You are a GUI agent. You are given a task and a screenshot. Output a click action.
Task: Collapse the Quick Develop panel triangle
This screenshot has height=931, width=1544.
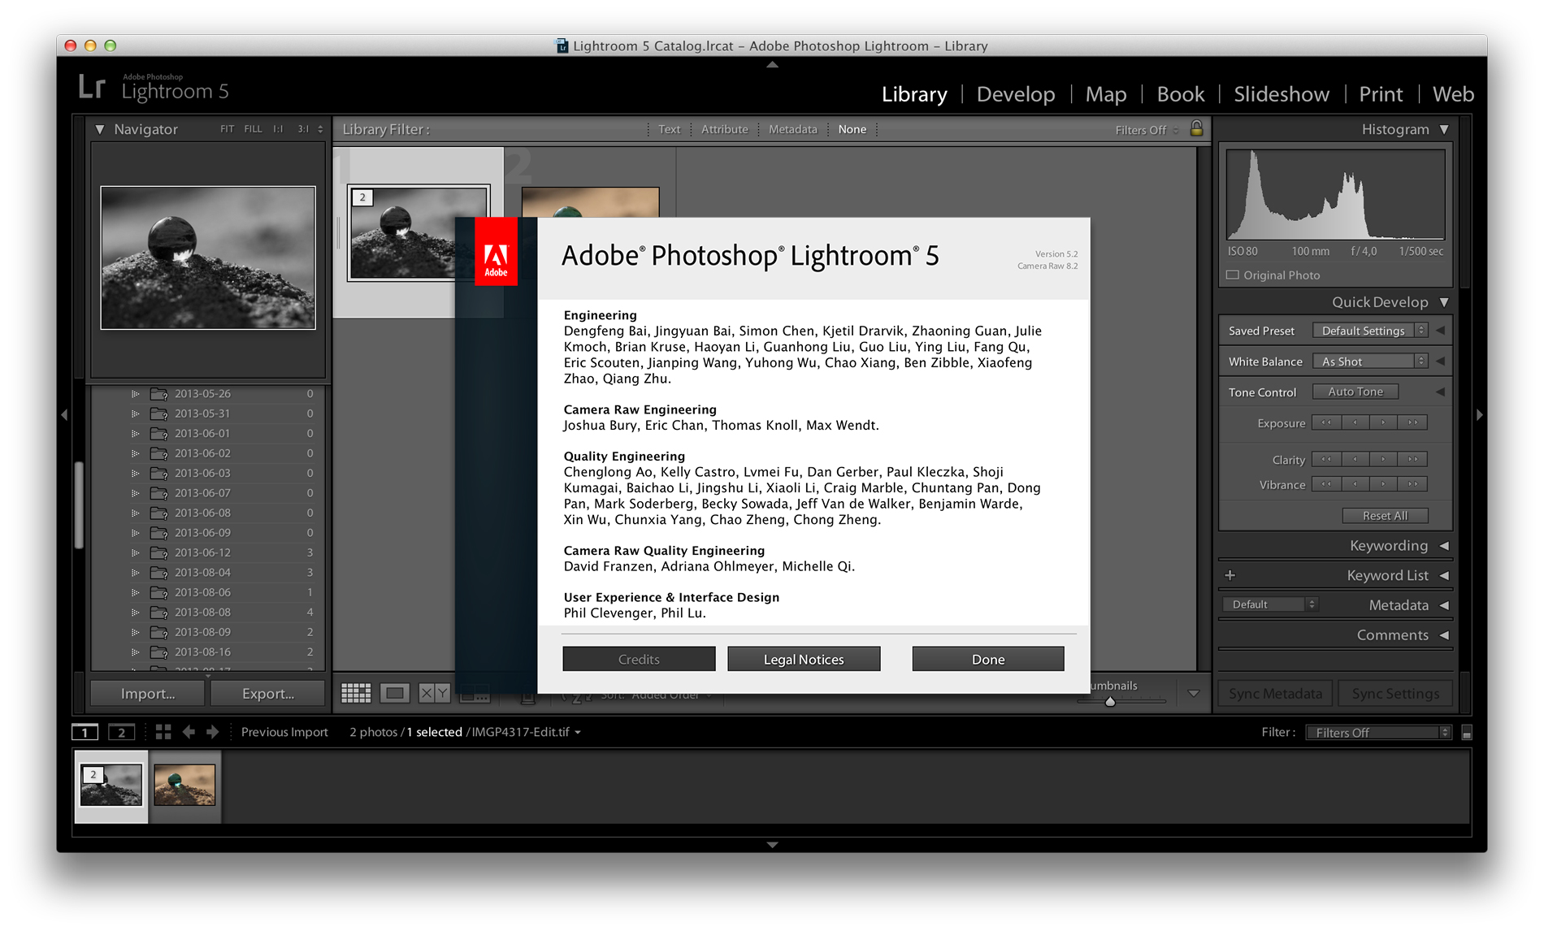tap(1444, 302)
